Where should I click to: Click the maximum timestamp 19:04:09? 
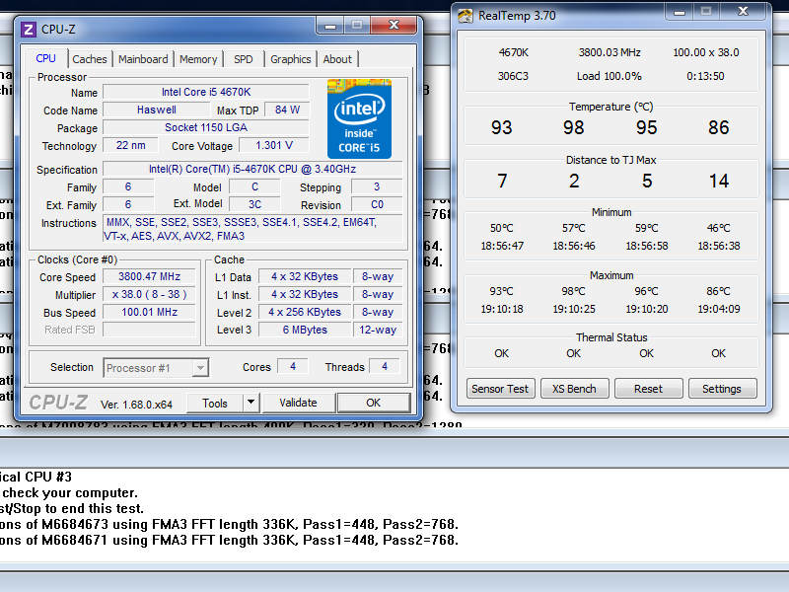click(x=719, y=309)
